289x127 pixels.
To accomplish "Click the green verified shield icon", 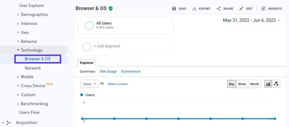I will [111, 8].
